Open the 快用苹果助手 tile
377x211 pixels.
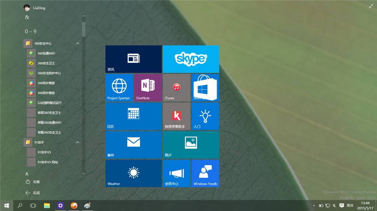(176, 116)
